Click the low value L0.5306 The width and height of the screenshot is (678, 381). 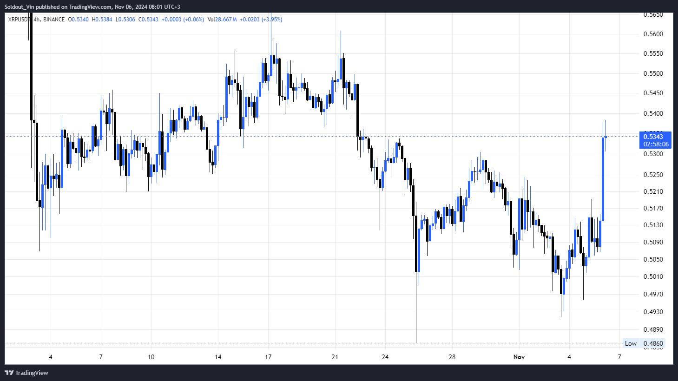(125, 20)
